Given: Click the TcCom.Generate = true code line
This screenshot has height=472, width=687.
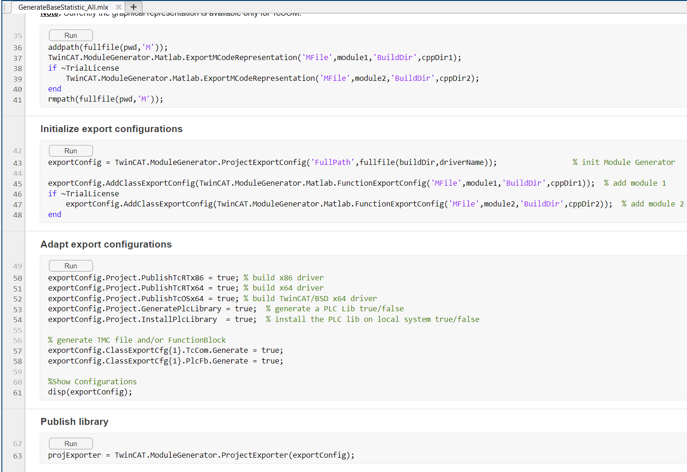Looking at the screenshot, I should (166, 350).
